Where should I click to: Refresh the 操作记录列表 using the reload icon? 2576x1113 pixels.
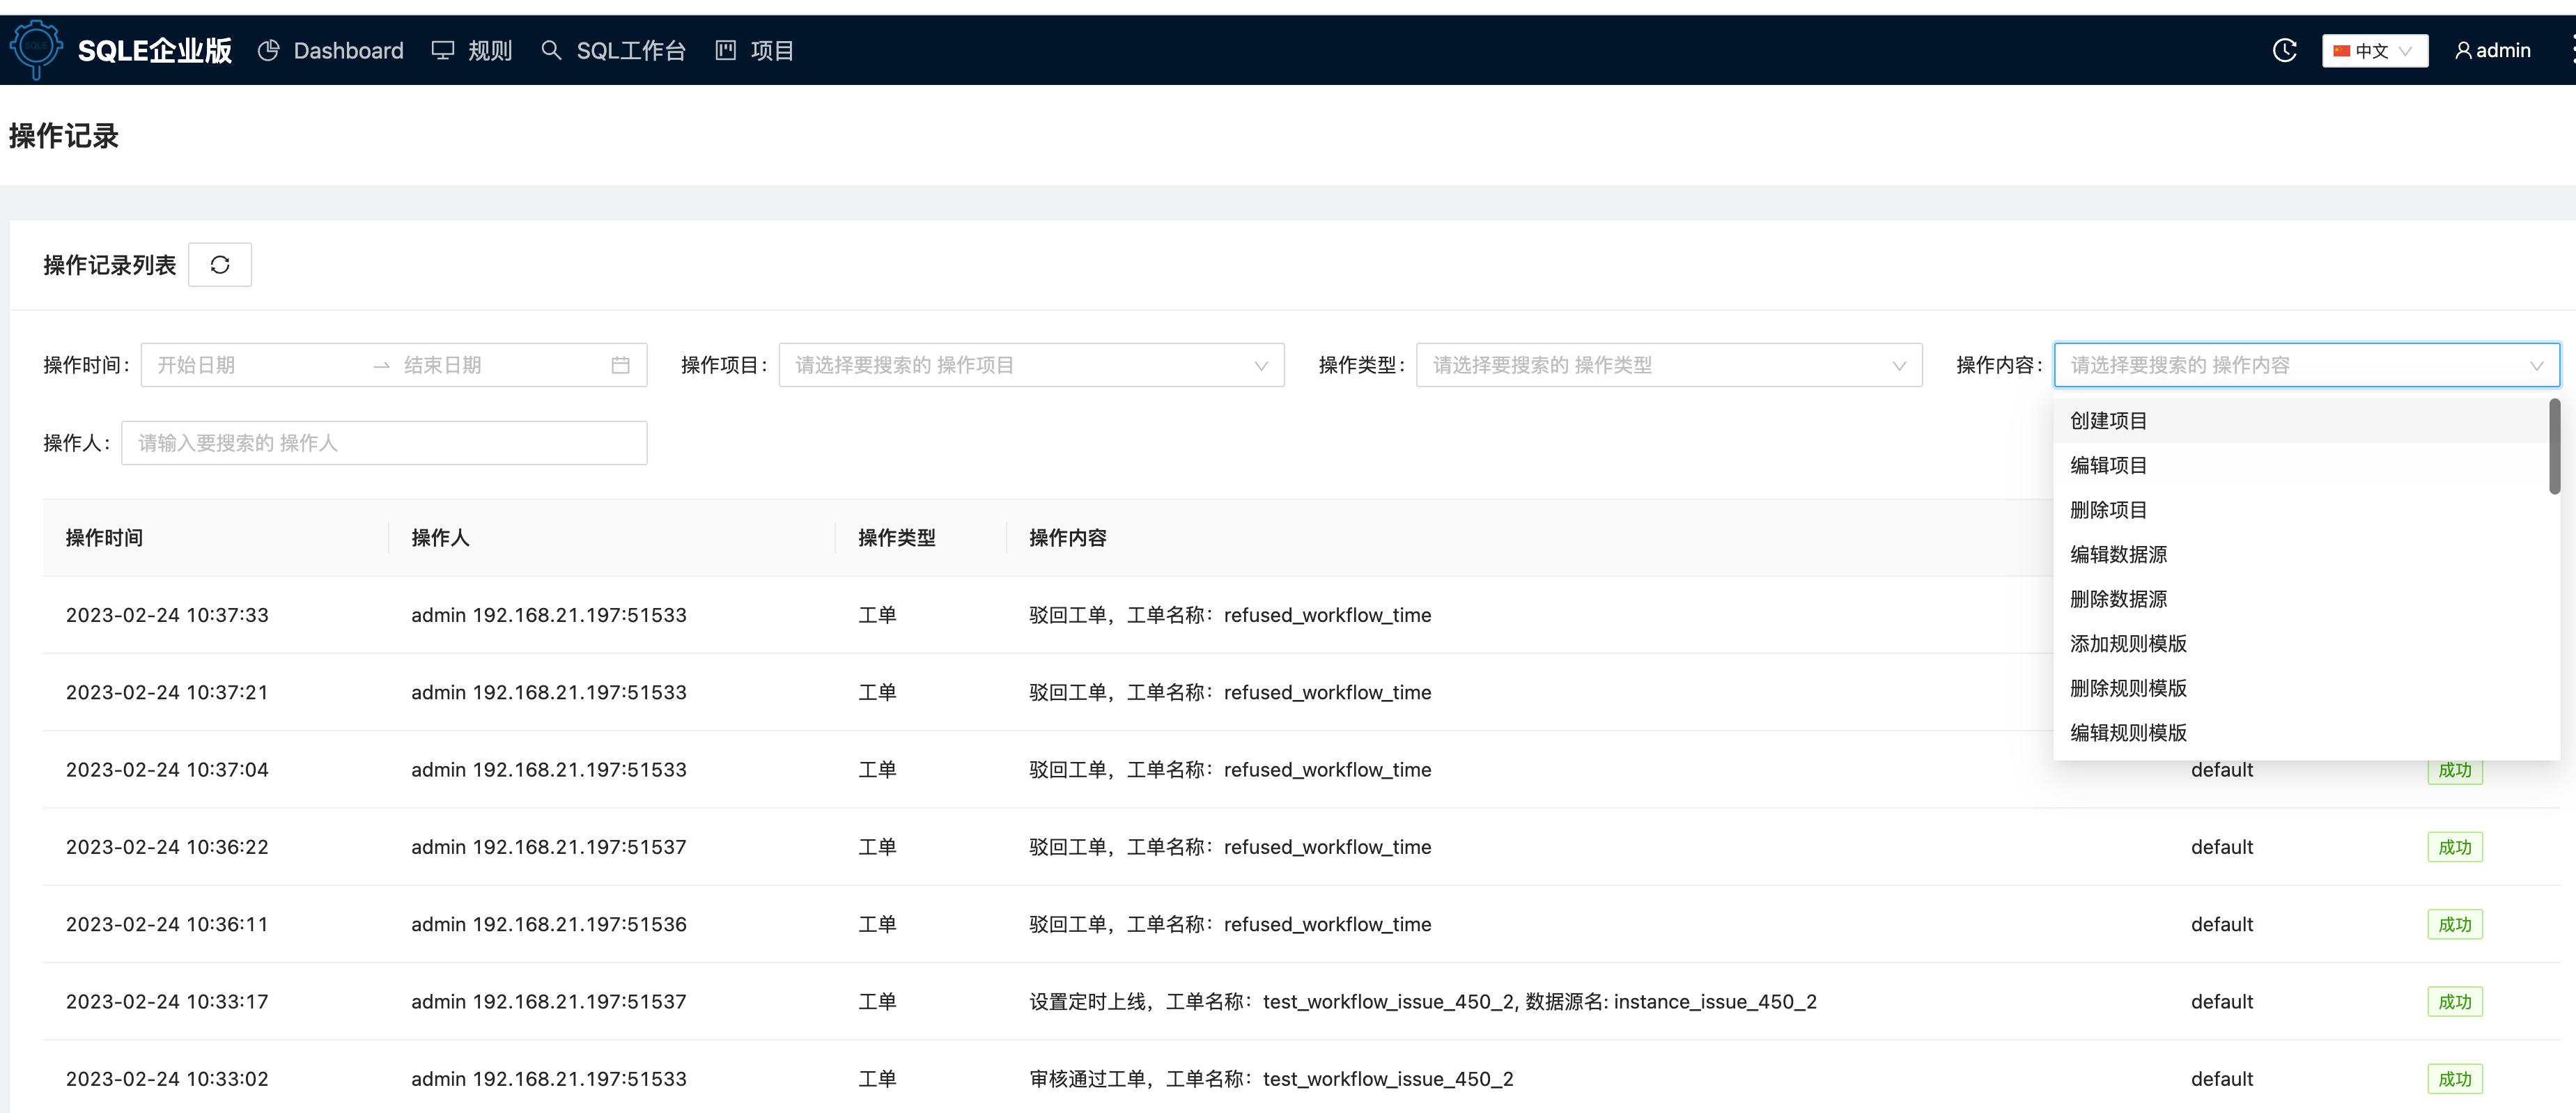(219, 264)
